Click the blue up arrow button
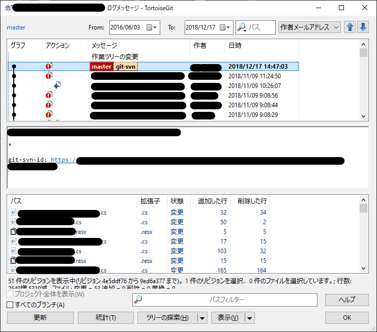The image size is (377, 332). coord(350,27)
